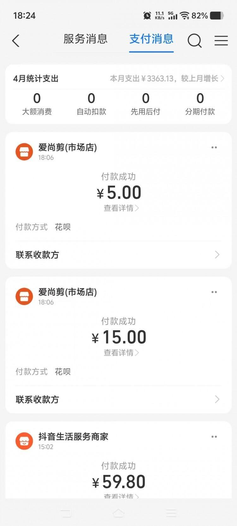Open the hamburger menu icon
This screenshot has height=526, width=237.
[x=221, y=41]
